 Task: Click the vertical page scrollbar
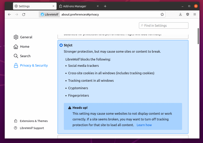coord(198,36)
